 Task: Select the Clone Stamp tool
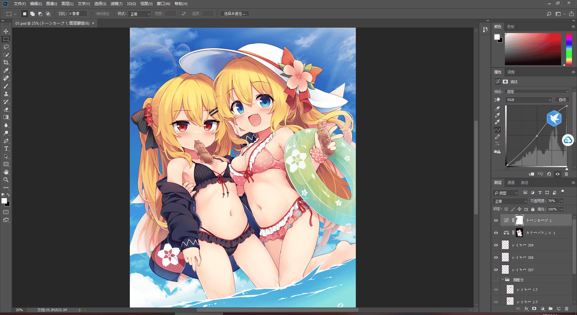pos(6,94)
